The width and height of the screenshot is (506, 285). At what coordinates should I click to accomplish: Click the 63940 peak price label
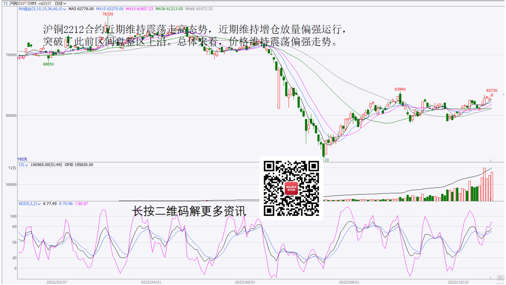click(x=400, y=89)
